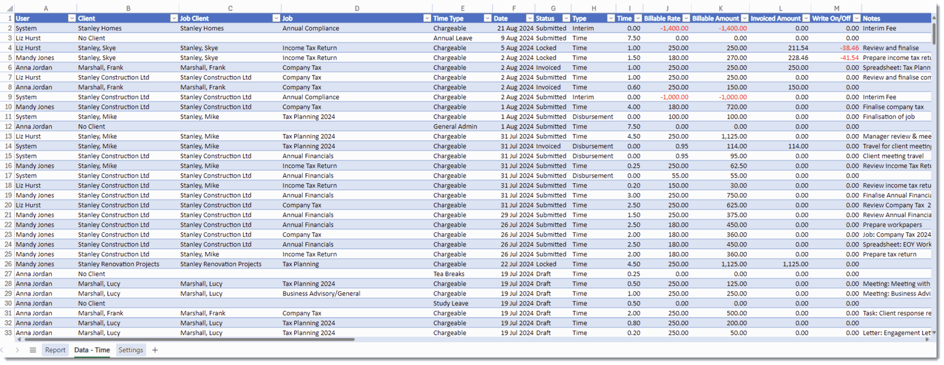This screenshot has width=944, height=365.
Task: Switch to the Report sheet tab
Action: [55, 350]
